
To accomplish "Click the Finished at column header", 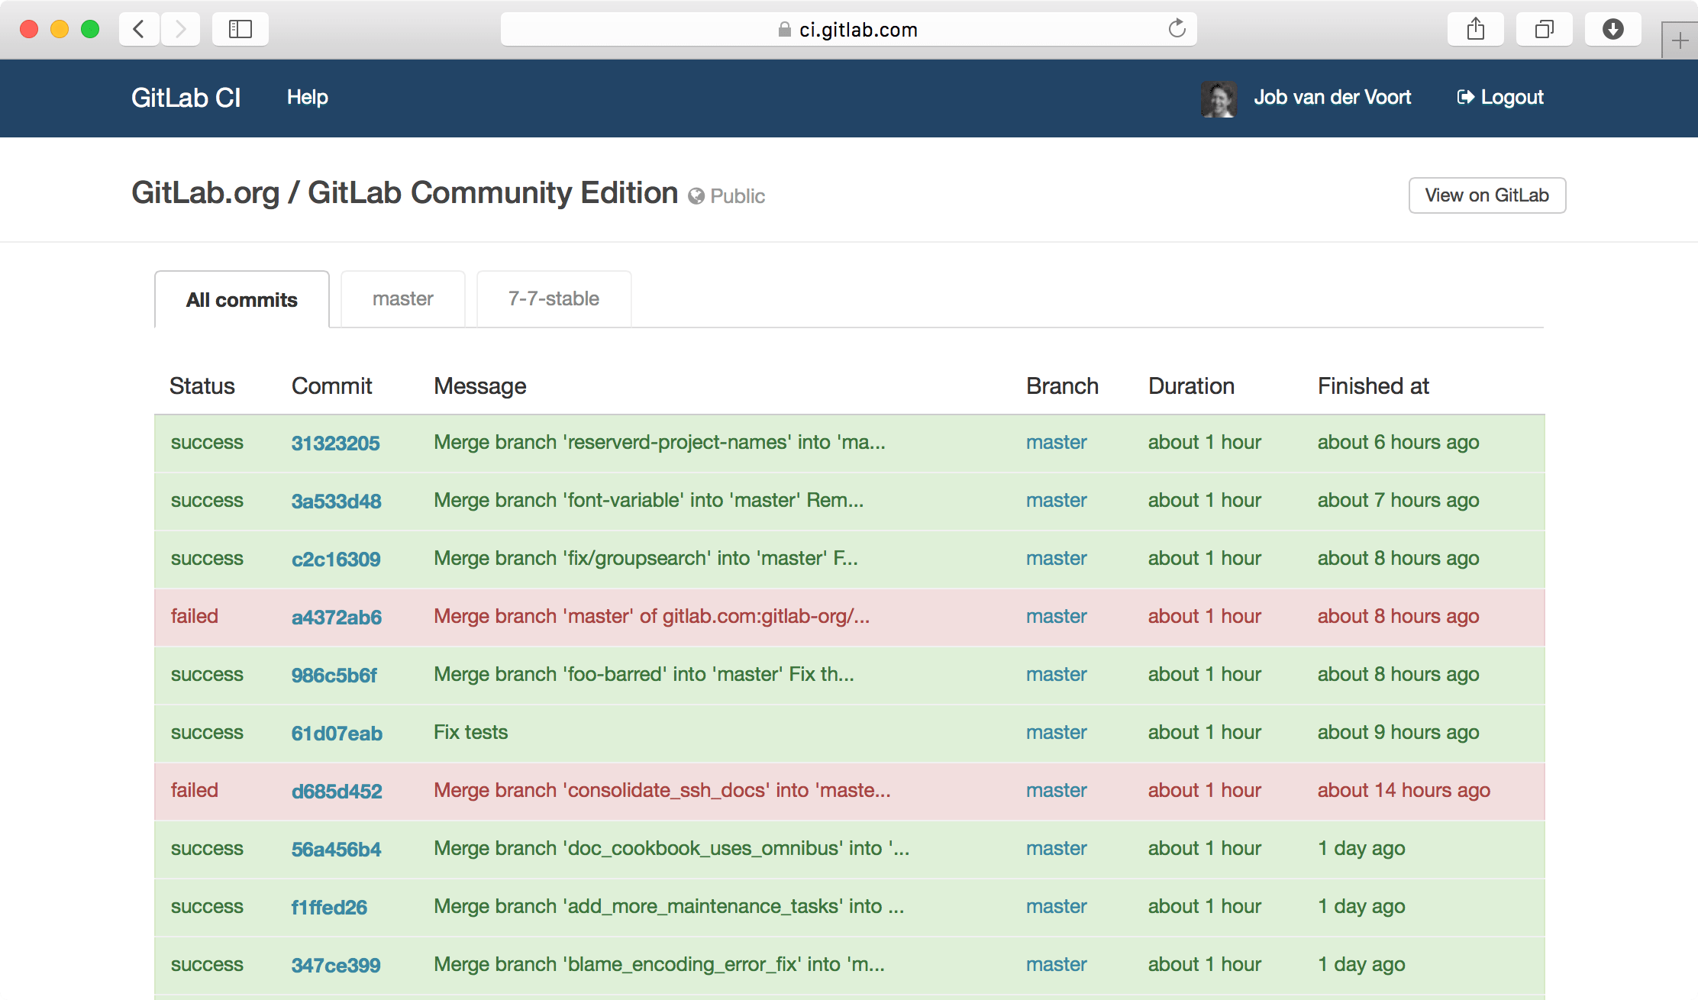I will coord(1373,386).
